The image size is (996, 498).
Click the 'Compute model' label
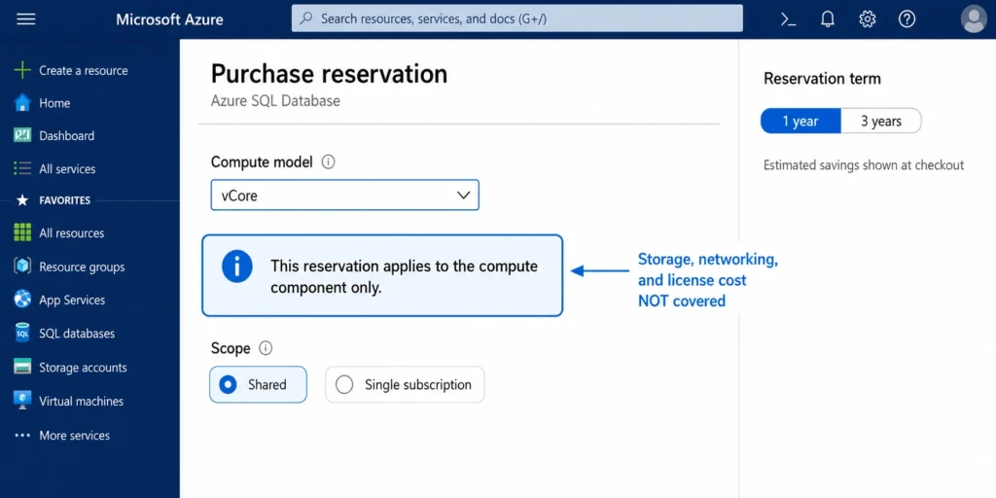tap(262, 162)
